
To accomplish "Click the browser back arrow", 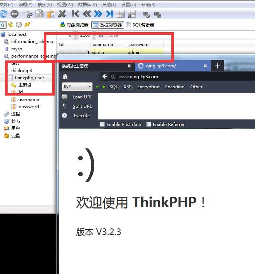I will (105, 76).
